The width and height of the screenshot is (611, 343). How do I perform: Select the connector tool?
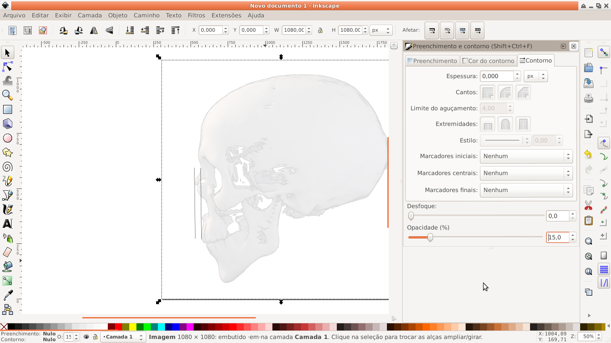pos(7,309)
